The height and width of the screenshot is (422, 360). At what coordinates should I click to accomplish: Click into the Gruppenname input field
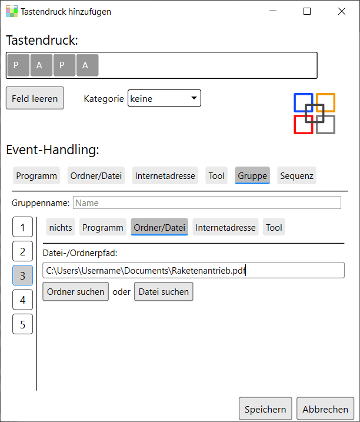(x=207, y=202)
